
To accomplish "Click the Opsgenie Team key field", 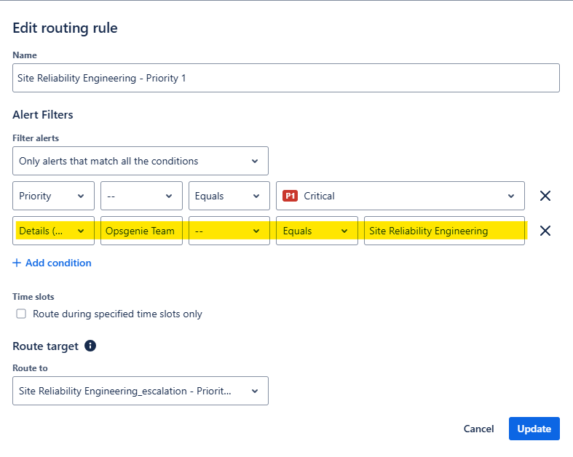I will pos(141,231).
